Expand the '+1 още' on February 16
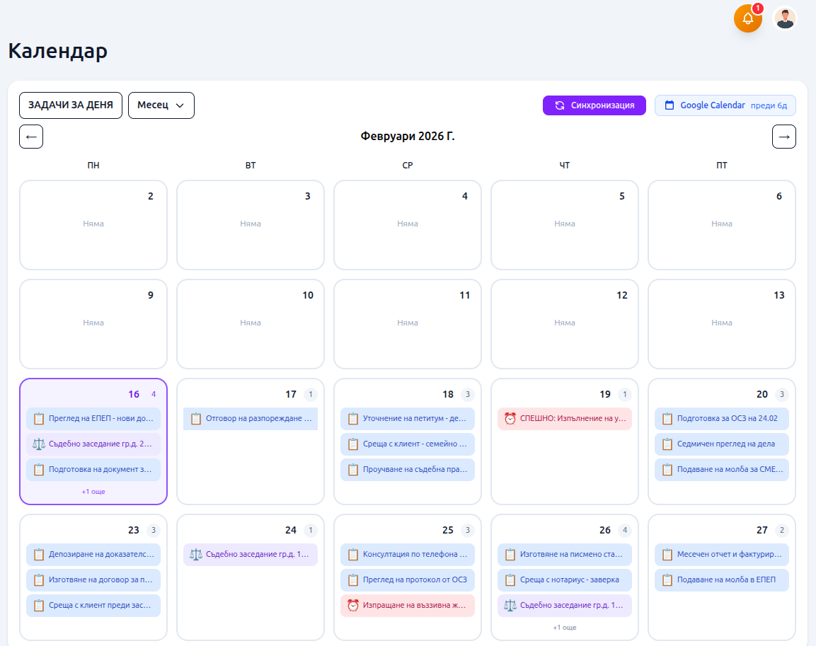The width and height of the screenshot is (816, 646). pyautogui.click(x=93, y=491)
